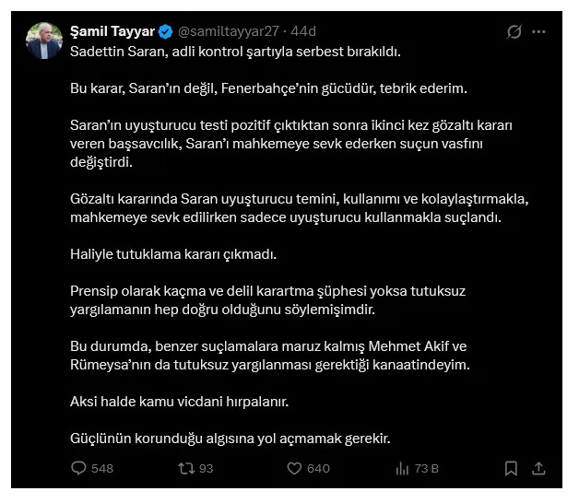Like the post with the heart icon
The image size is (579, 503).
coord(294,468)
